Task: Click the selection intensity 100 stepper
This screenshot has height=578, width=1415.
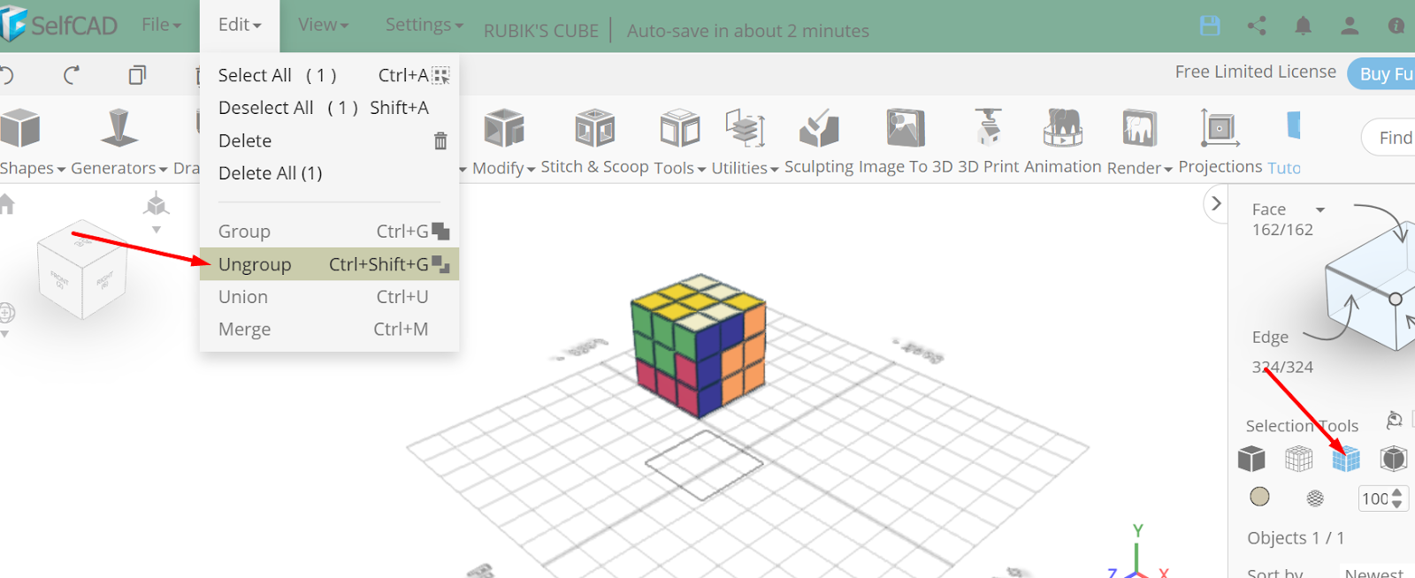Action: [1383, 498]
